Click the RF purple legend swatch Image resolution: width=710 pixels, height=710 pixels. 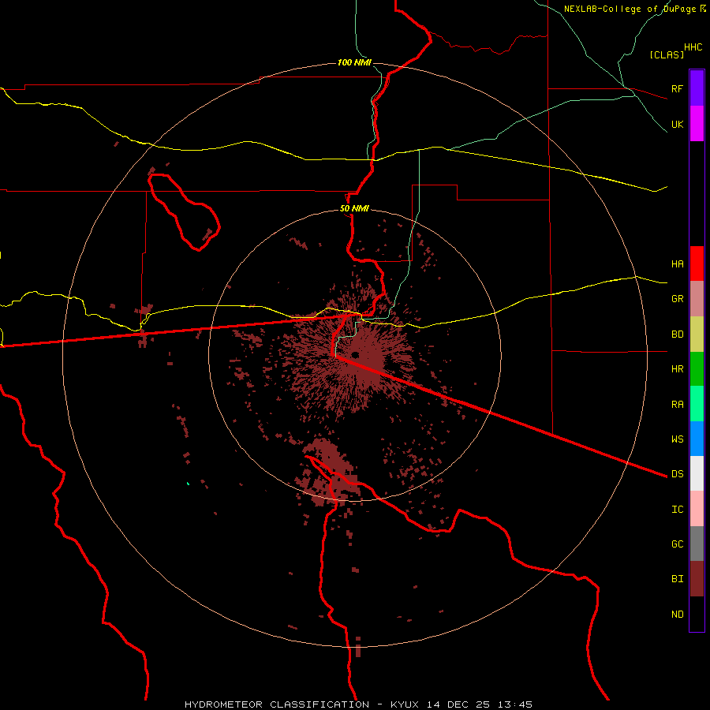pos(697,88)
